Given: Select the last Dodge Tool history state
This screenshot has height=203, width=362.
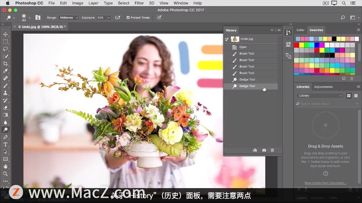Looking at the screenshot, I should [251, 86].
